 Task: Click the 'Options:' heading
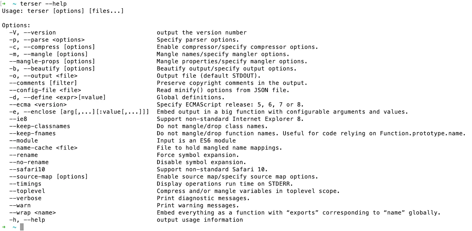(x=16, y=25)
